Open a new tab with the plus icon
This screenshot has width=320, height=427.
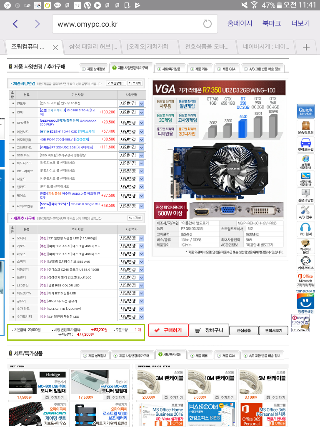coord(306,47)
